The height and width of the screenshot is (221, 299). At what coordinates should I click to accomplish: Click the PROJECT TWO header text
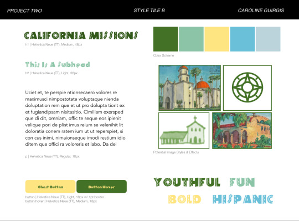[24, 11]
